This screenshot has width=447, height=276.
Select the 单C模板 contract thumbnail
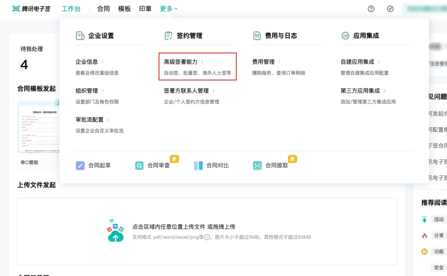(x=38, y=127)
